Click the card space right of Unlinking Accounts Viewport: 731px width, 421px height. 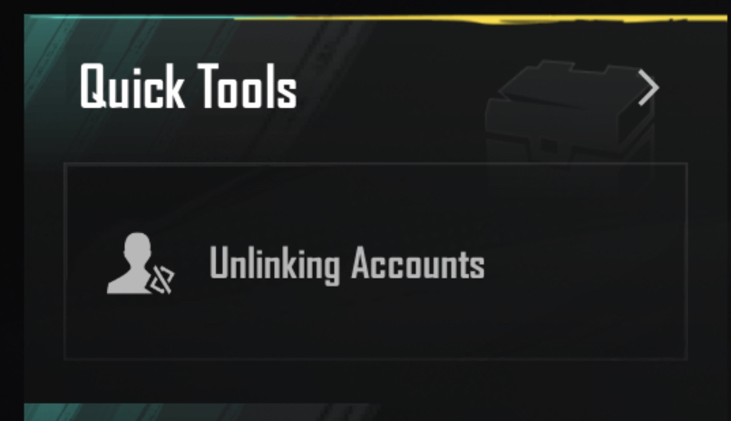(x=583, y=264)
